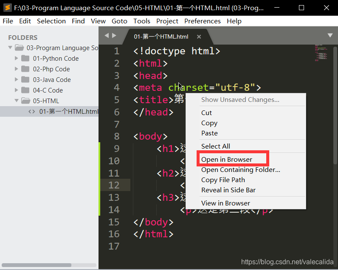The image size is (338, 270).
Task: Click the 02-Php Code folder icon
Action: (x=25, y=69)
